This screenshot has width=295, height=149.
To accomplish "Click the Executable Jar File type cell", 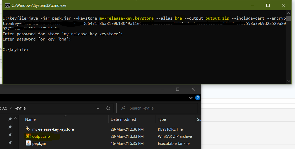I will point(174,144).
